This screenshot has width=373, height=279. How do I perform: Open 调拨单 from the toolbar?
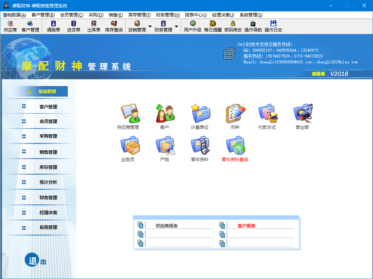[x=53, y=26]
